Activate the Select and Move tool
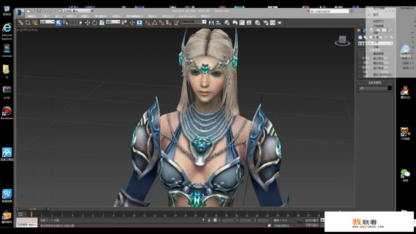The height and width of the screenshot is (234, 416). (88, 22)
